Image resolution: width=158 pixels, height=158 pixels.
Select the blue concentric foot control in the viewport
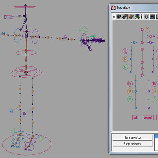[17, 143]
